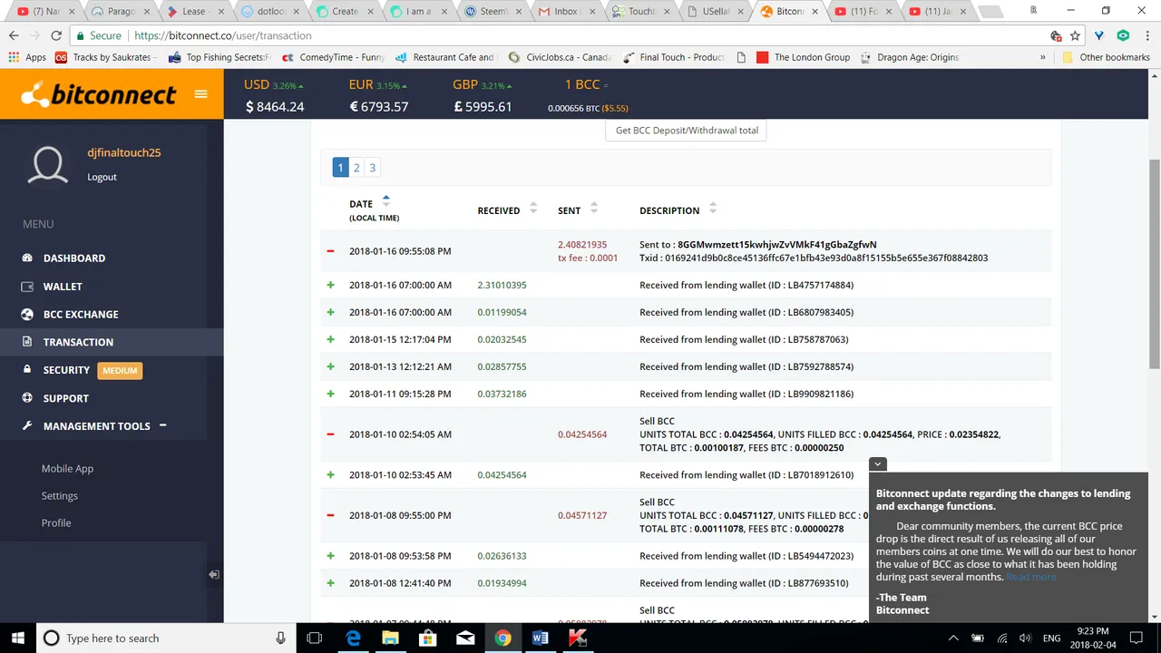Click the MEDIUM security badge
The height and width of the screenshot is (653, 1161).
(120, 370)
